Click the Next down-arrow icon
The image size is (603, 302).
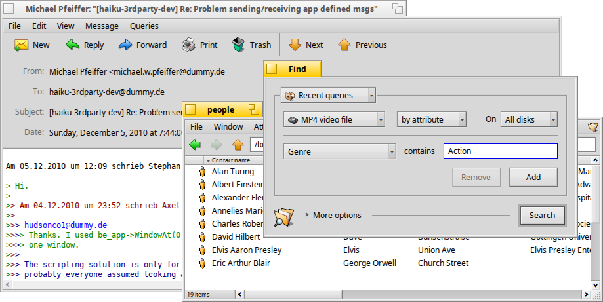[x=295, y=45]
